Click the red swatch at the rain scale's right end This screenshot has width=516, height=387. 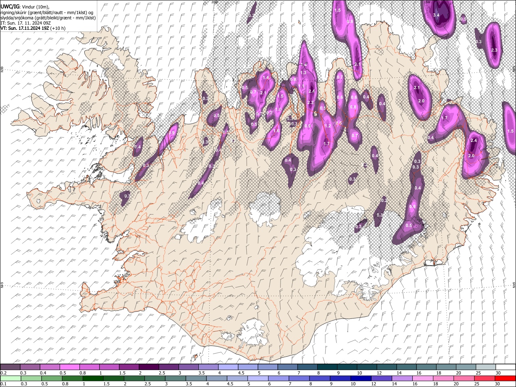[505, 378]
